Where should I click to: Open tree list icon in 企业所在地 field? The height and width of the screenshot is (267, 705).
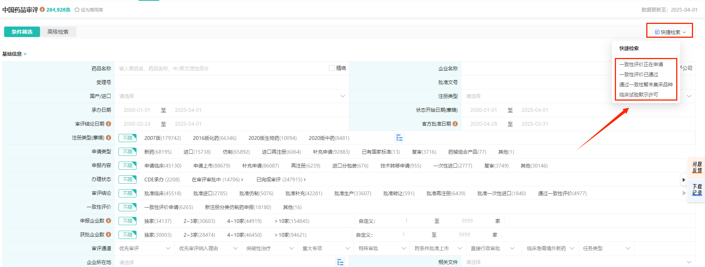click(x=340, y=262)
